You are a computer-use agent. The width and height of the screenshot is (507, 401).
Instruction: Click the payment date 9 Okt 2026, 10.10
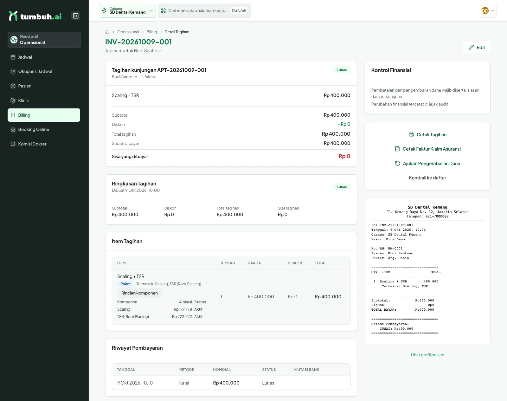[x=135, y=383]
